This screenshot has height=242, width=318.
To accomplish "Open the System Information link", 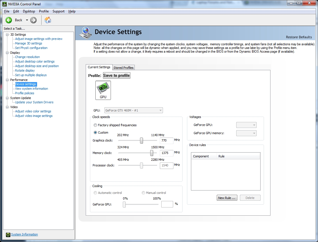I will [24, 234].
